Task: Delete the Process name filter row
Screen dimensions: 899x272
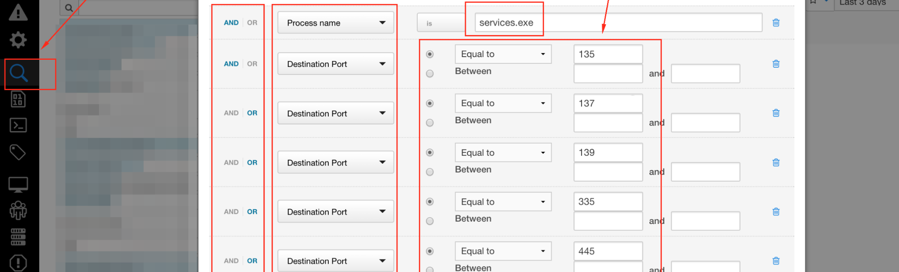Action: [x=776, y=23]
